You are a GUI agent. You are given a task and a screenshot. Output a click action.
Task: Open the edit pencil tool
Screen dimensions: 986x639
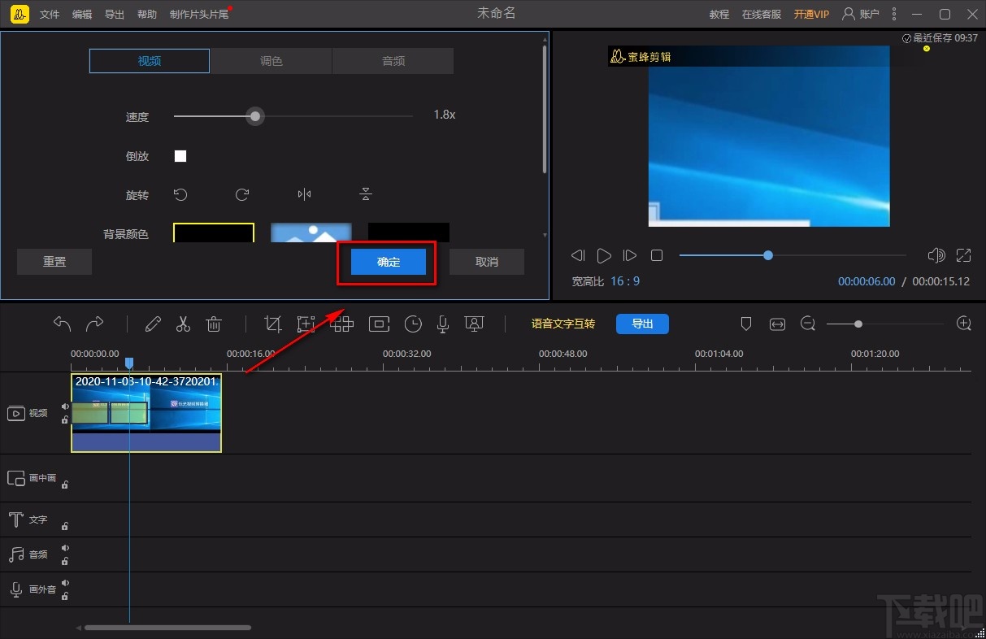pos(153,324)
